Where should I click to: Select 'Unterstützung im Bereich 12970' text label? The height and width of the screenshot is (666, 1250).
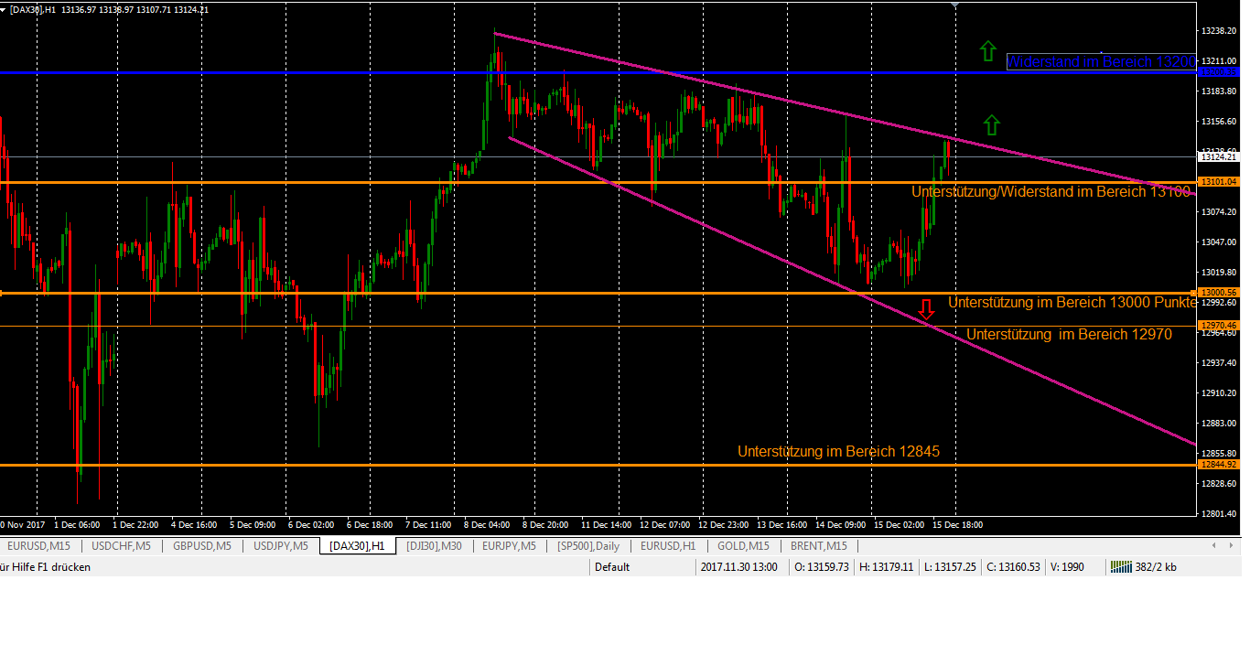pos(1069,335)
